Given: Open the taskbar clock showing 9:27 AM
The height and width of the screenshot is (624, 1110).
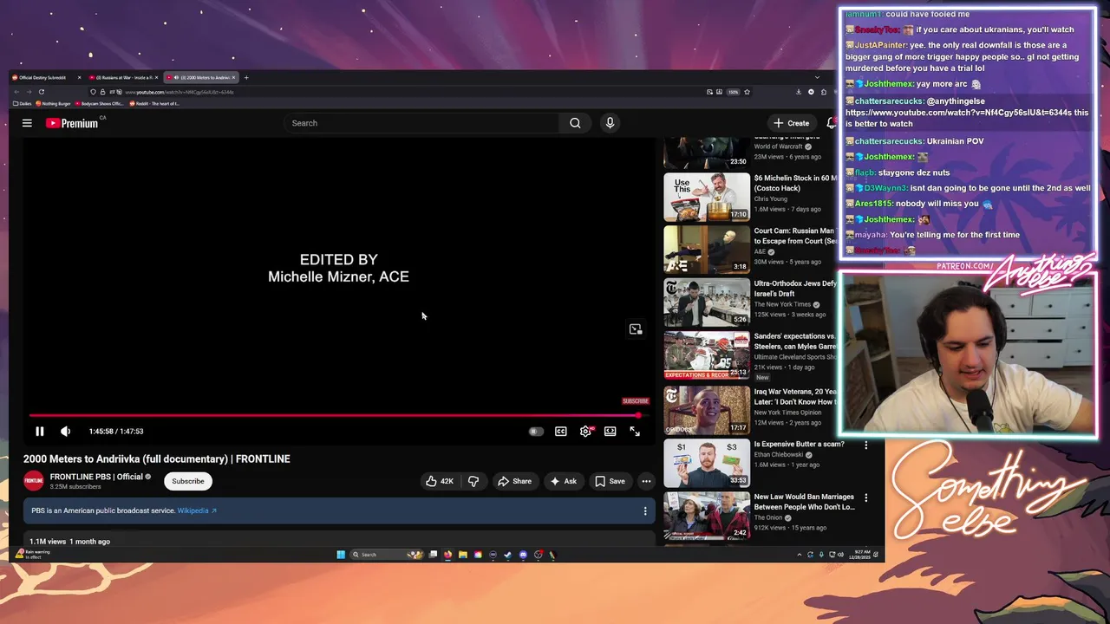Looking at the screenshot, I should (861, 555).
